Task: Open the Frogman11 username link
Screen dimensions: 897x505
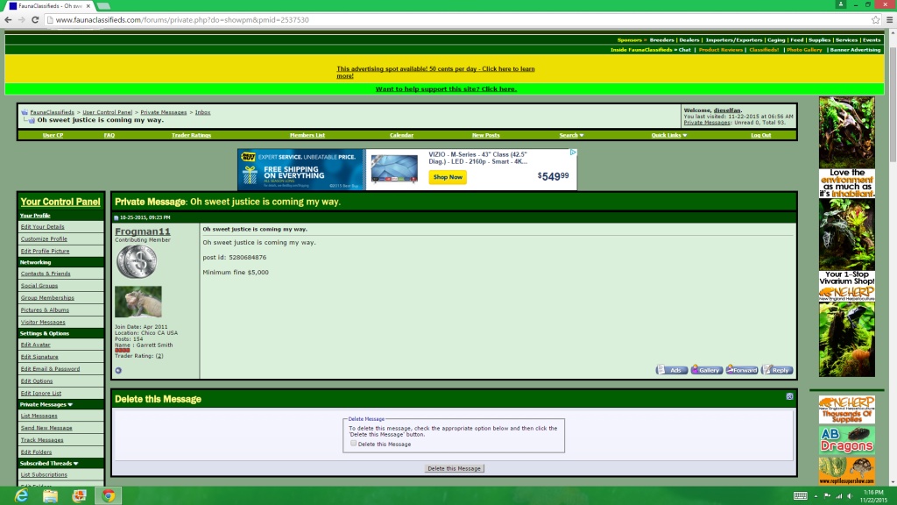Action: (143, 231)
